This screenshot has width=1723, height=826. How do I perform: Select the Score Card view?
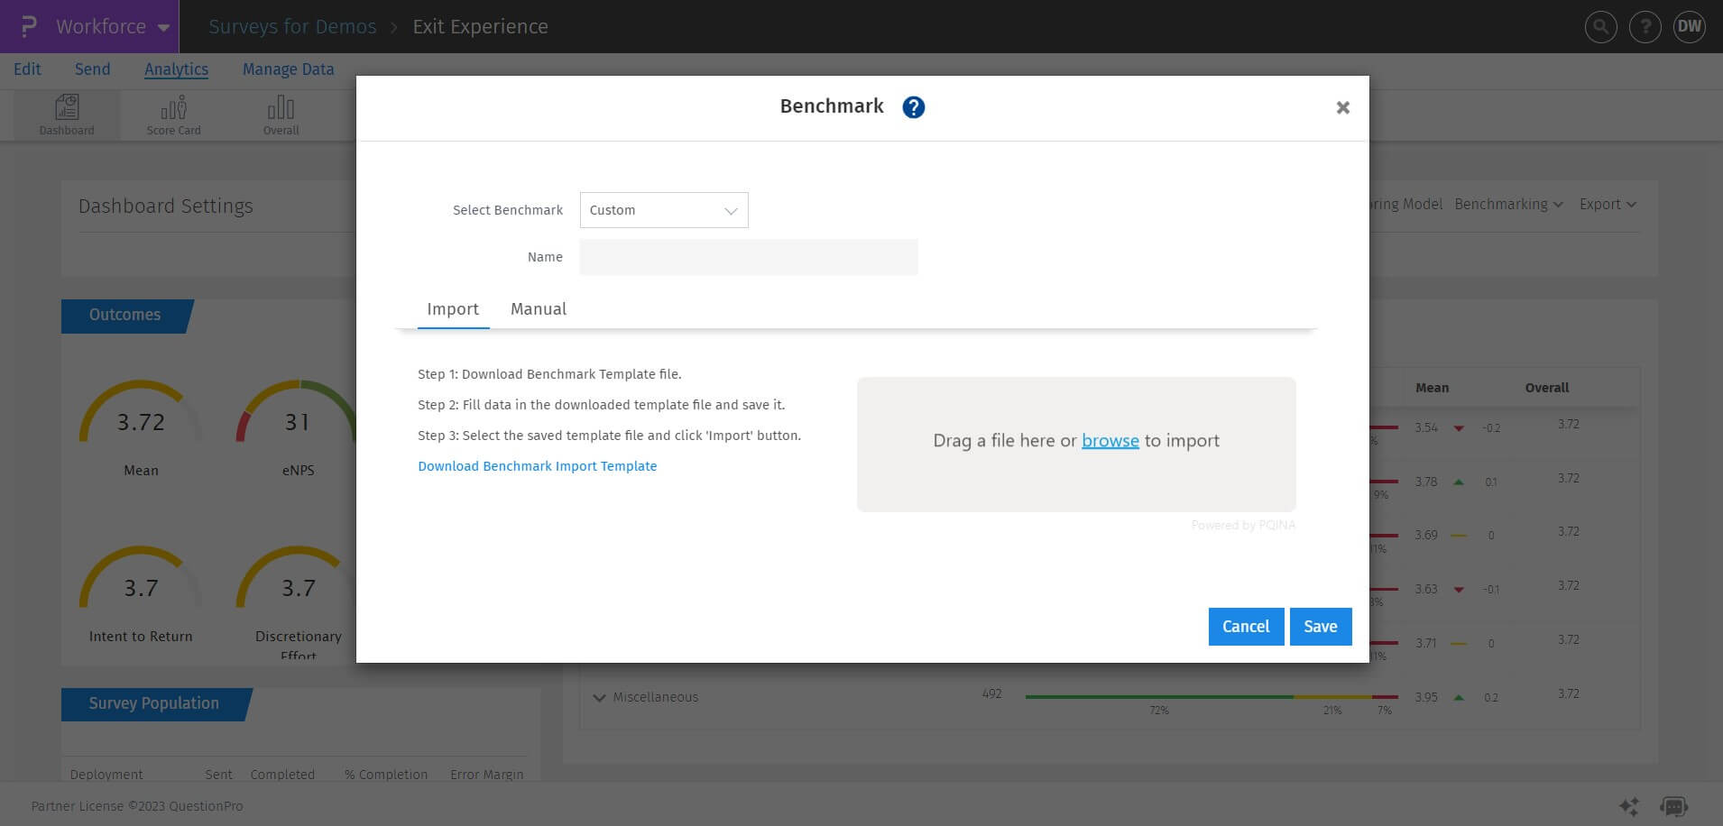point(172,114)
